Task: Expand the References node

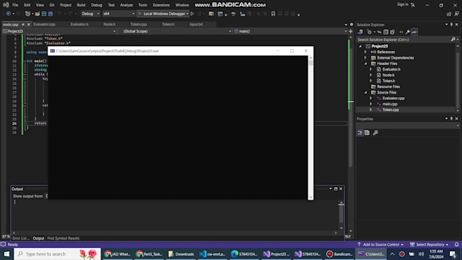Action: pos(366,52)
